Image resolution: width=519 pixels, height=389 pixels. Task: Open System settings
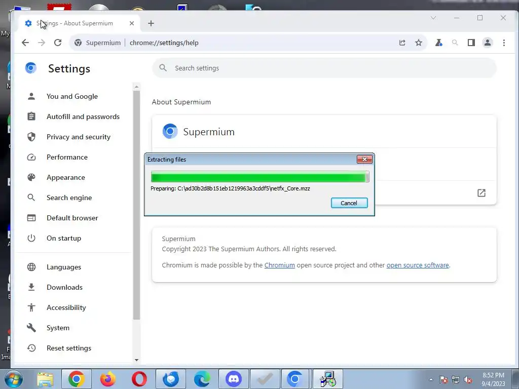58,328
